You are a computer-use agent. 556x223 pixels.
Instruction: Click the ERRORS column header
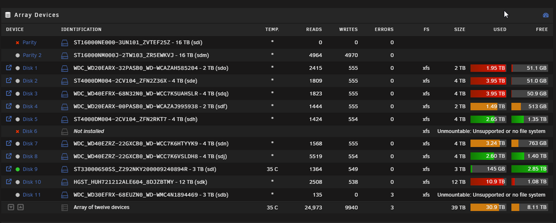384,29
